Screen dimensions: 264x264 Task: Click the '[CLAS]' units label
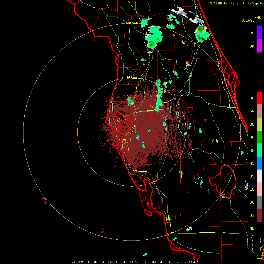coord(248,20)
